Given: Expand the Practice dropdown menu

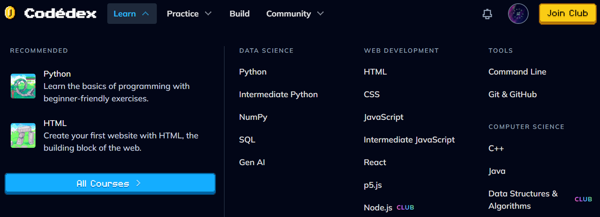Looking at the screenshot, I should coord(189,14).
